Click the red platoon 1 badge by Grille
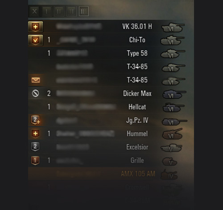Image resolution: width=223 pixels, height=210 pixels. click(x=35, y=161)
